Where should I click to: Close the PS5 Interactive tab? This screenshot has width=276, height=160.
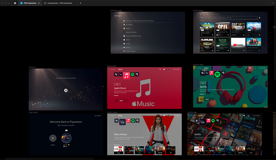(39, 3)
